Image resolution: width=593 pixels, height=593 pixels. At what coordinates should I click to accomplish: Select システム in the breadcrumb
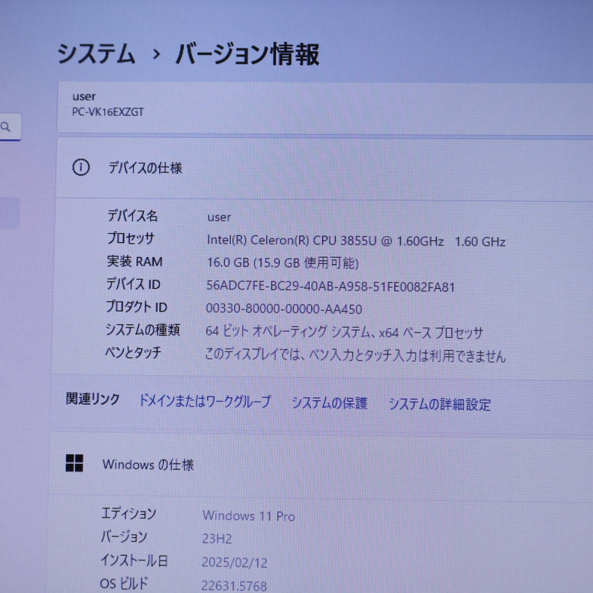[97, 54]
